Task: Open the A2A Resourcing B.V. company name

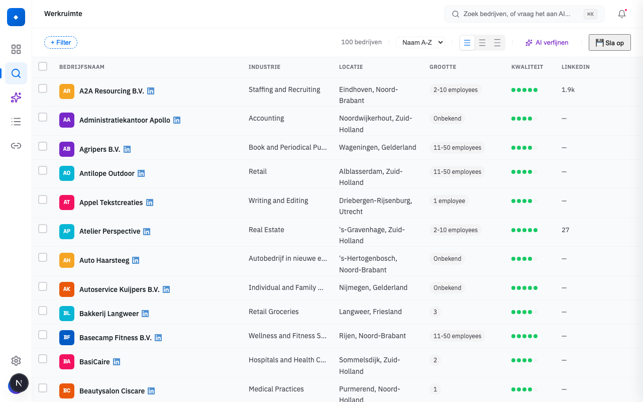Action: coord(112,91)
